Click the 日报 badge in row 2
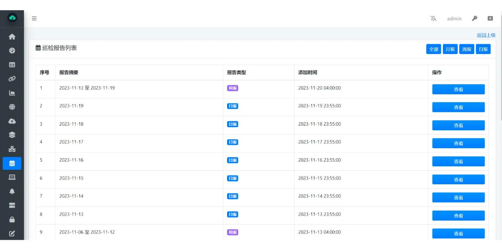 pyautogui.click(x=233, y=106)
